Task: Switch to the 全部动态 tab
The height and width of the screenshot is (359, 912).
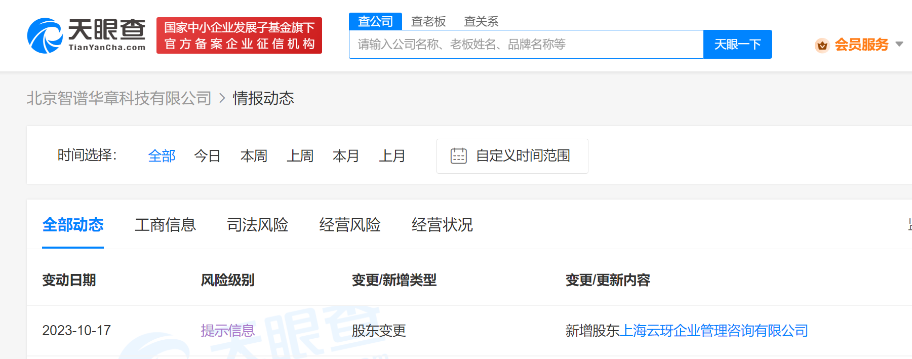Action: pos(73,225)
